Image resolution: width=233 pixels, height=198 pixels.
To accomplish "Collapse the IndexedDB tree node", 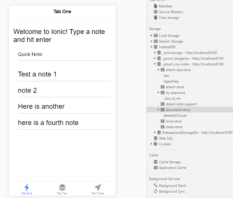I will (x=151, y=47).
